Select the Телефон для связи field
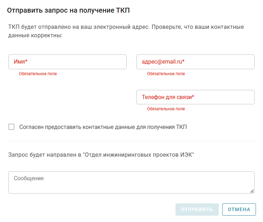This screenshot has width=263, height=222. click(195, 97)
